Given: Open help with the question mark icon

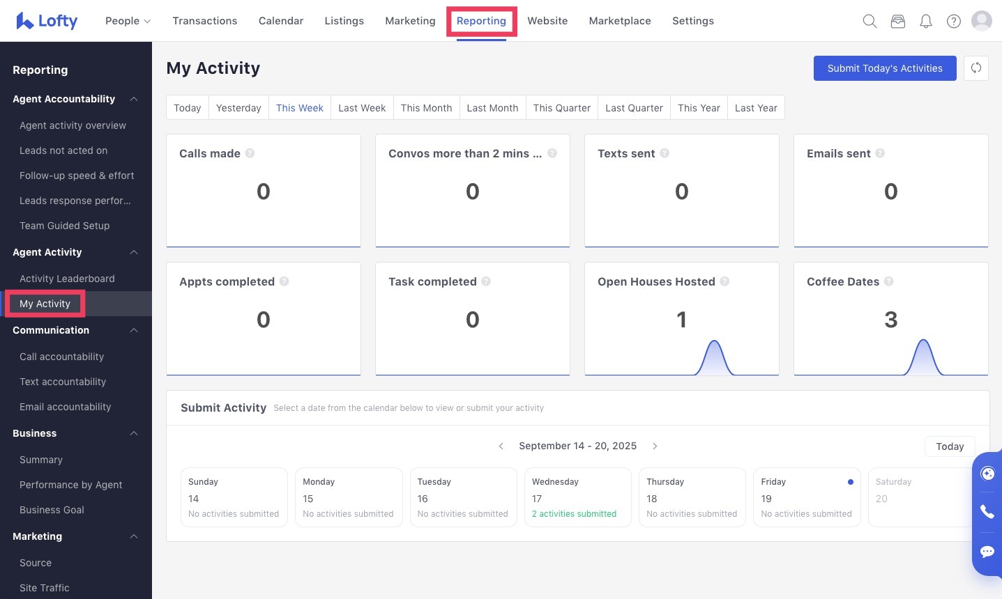Looking at the screenshot, I should (x=953, y=21).
